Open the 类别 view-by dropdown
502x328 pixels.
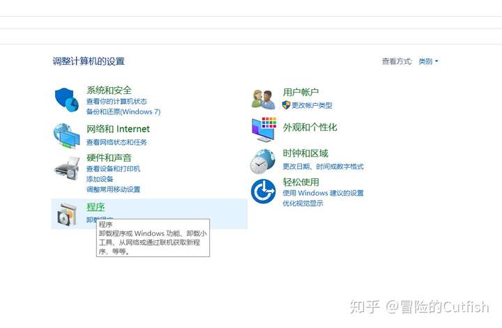coord(428,61)
